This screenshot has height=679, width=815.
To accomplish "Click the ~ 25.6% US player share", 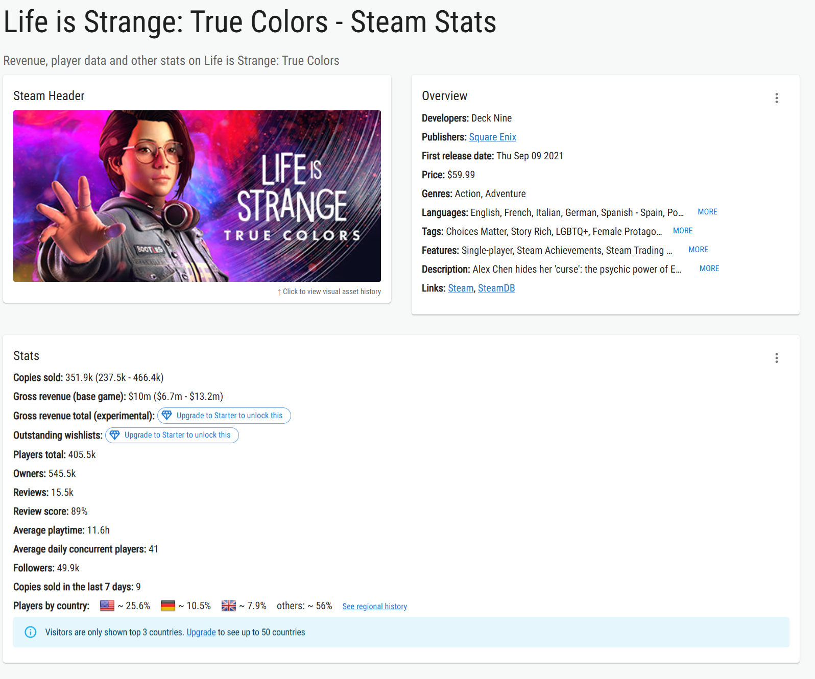I will pyautogui.click(x=134, y=605).
